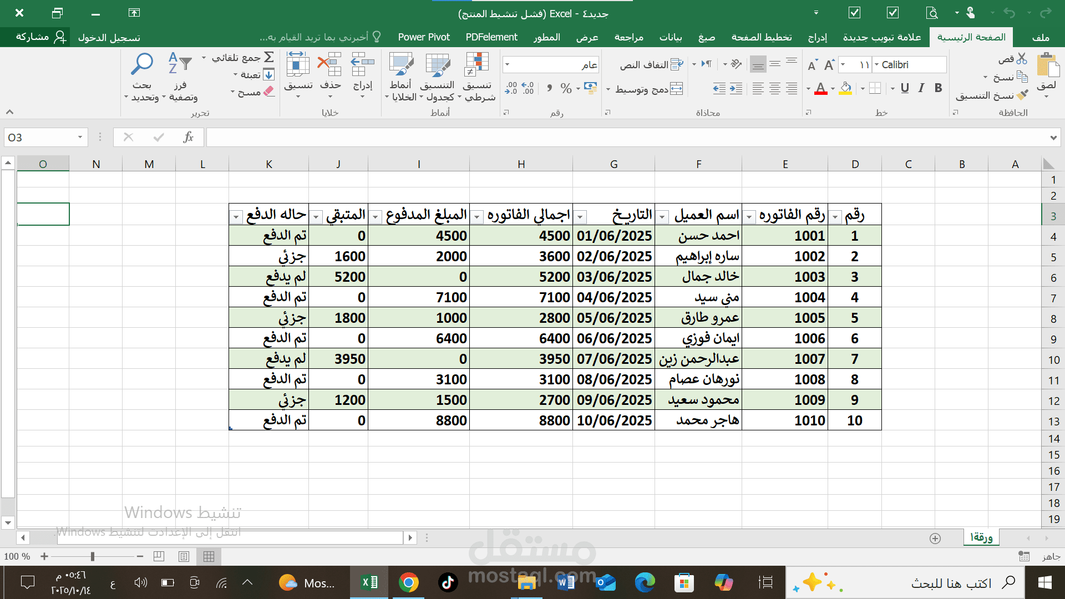The height and width of the screenshot is (599, 1065).
Task: Switch to Page Break Preview in status bar
Action: pos(159,556)
